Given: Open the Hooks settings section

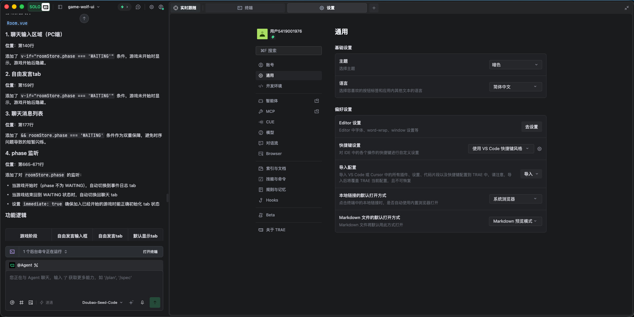Looking at the screenshot, I should click(289, 200).
